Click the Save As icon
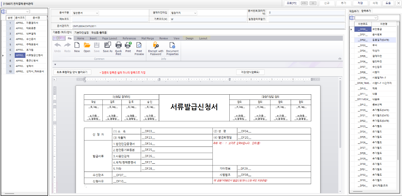Image resolution: width=402 pixels, height=196 pixels. [x=108, y=47]
